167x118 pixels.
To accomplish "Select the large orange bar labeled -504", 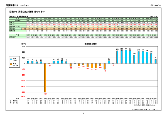I will [x=45, y=77].
